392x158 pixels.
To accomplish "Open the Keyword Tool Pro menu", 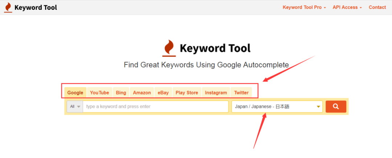I will coord(304,8).
